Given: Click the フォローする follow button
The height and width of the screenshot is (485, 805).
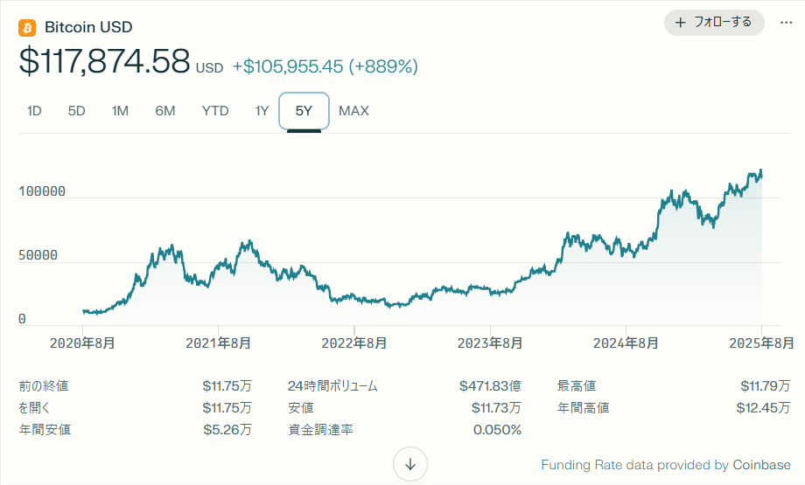Looking at the screenshot, I should point(714,23).
